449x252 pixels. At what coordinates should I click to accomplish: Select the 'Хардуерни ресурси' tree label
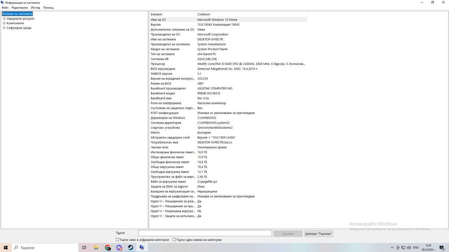point(20,18)
